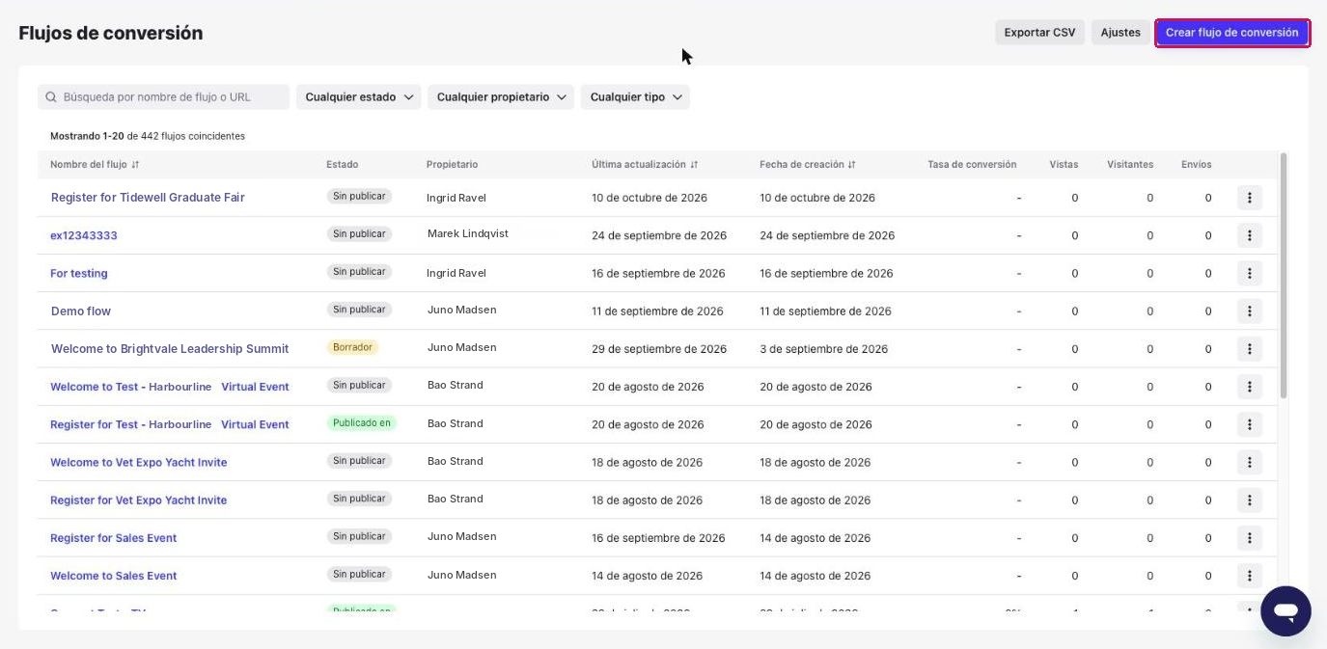Open actions menu for ex12343333 row
This screenshot has width=1327, height=649.
point(1249,235)
